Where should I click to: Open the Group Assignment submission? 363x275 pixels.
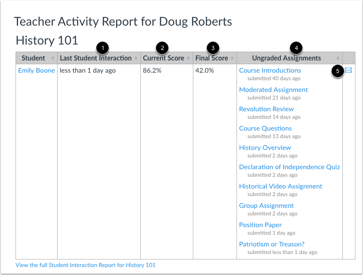266,205
